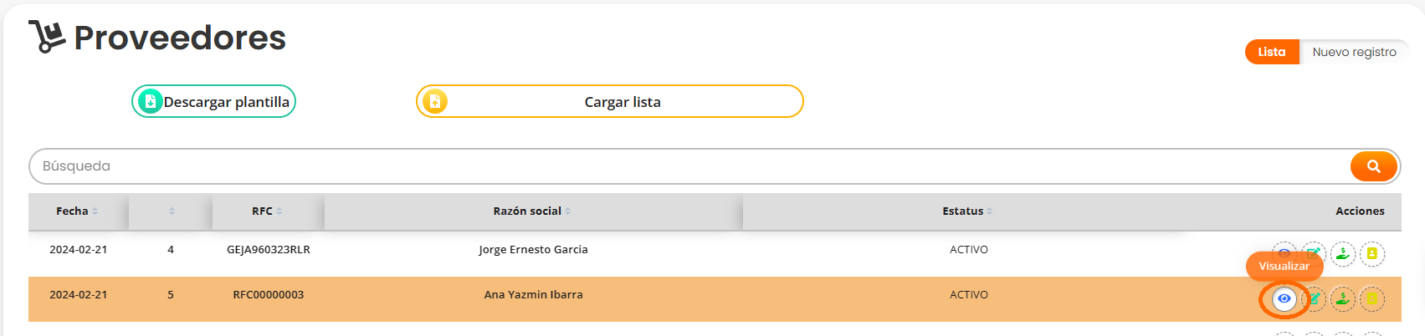Click the green download icon in Descargar plantilla

tap(150, 102)
